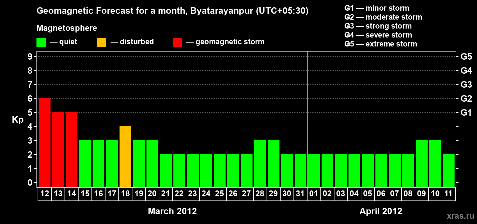Screen dimensions: 477x224
Task: Click date label 17 on axis
Action: point(112,193)
